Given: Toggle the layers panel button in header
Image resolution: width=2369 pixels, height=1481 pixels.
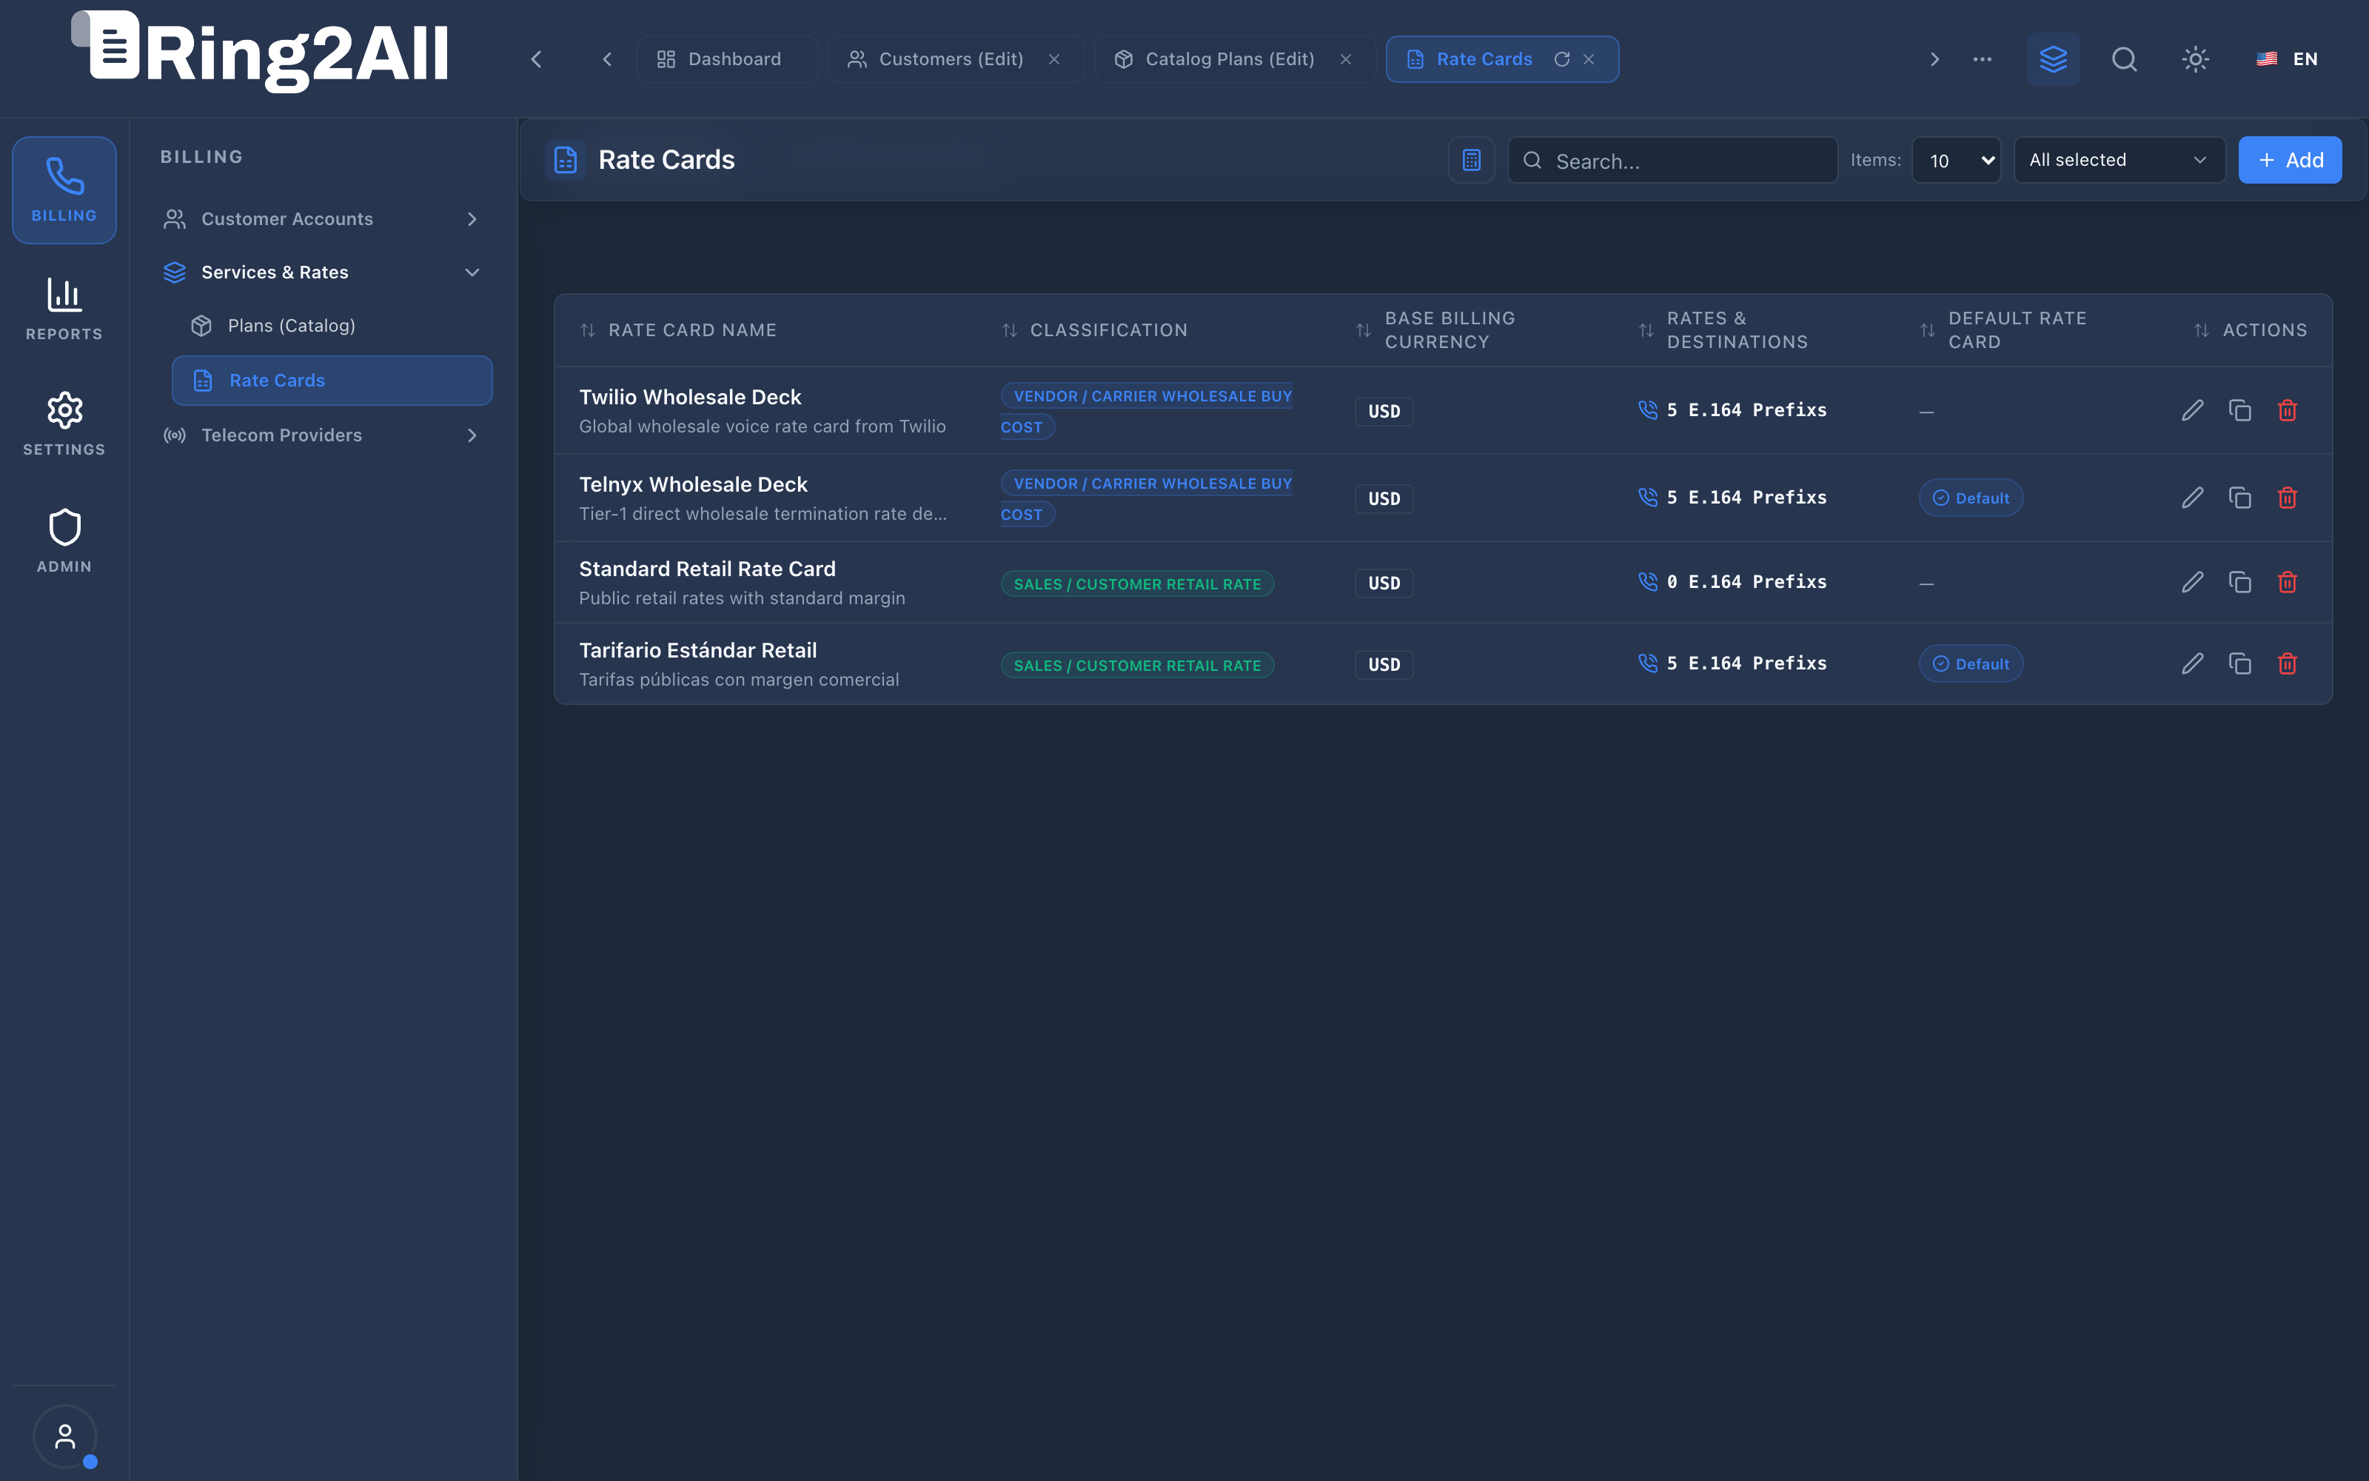Looking at the screenshot, I should pos(2053,58).
